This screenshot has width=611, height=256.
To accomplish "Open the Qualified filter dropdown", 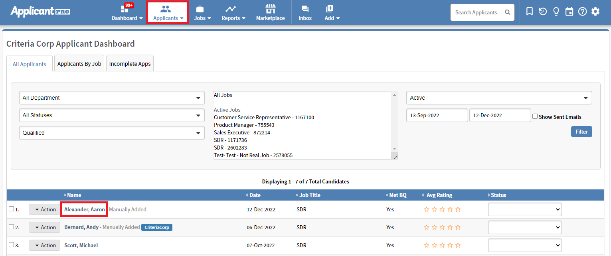I will coord(112,133).
